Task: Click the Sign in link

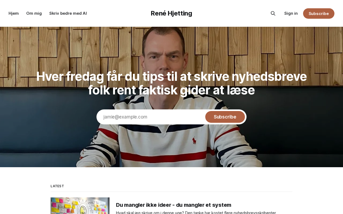Action: [x=291, y=13]
